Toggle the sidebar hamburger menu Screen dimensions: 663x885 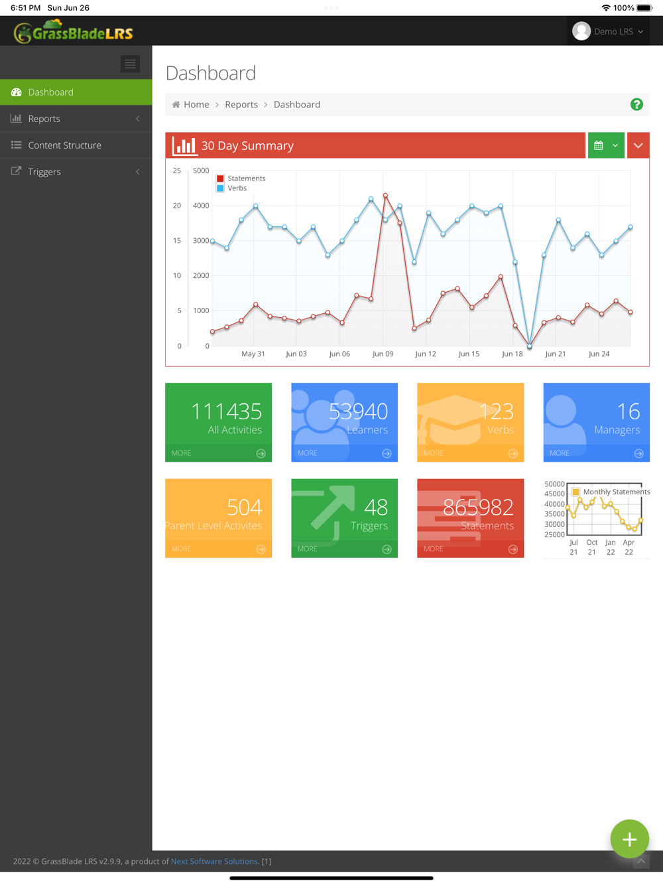coord(130,64)
